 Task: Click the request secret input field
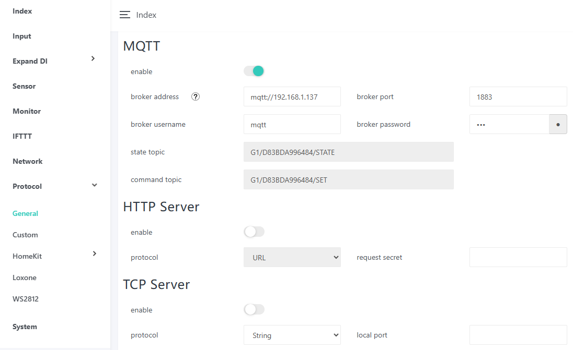518,257
